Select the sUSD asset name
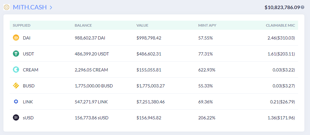This screenshot has height=135, width=310. click(28, 118)
